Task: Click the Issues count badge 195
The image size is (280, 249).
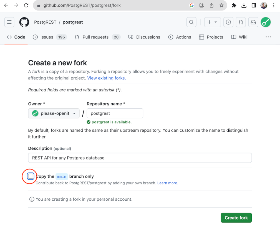Action: [61, 37]
